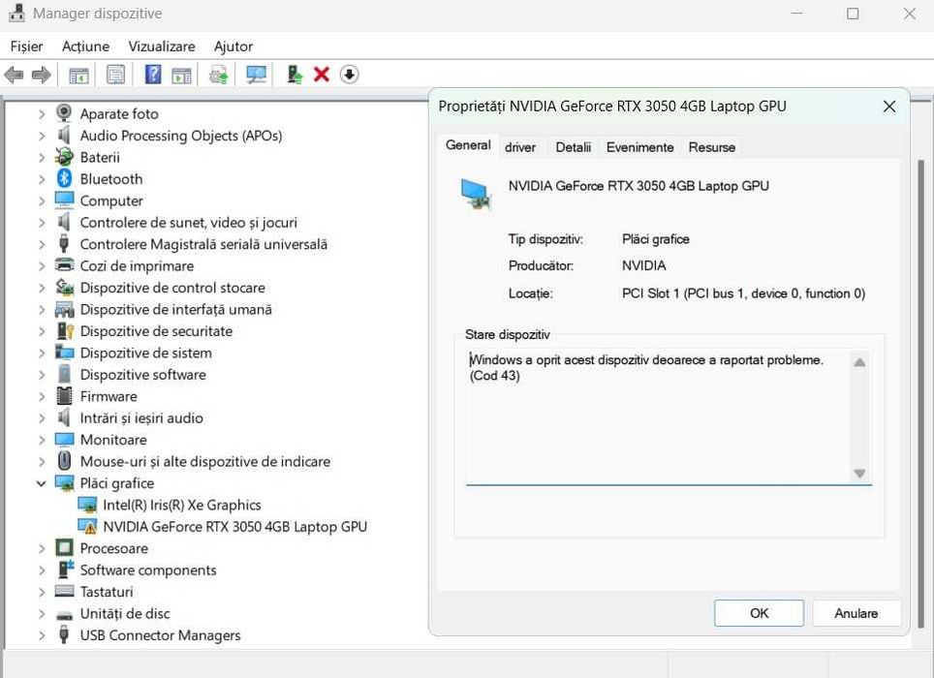Image resolution: width=934 pixels, height=678 pixels.
Task: Click the download arrow circle toolbar icon
Action: pyautogui.click(x=349, y=75)
